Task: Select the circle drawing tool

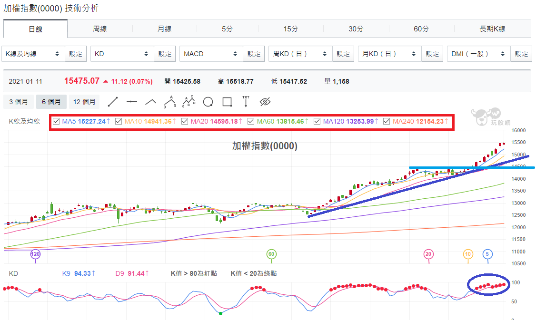Action: coord(208,102)
